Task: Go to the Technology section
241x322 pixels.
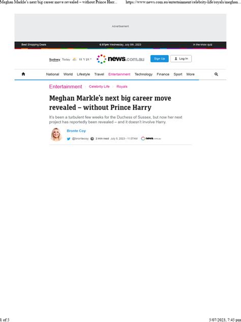Action: [x=143, y=74]
